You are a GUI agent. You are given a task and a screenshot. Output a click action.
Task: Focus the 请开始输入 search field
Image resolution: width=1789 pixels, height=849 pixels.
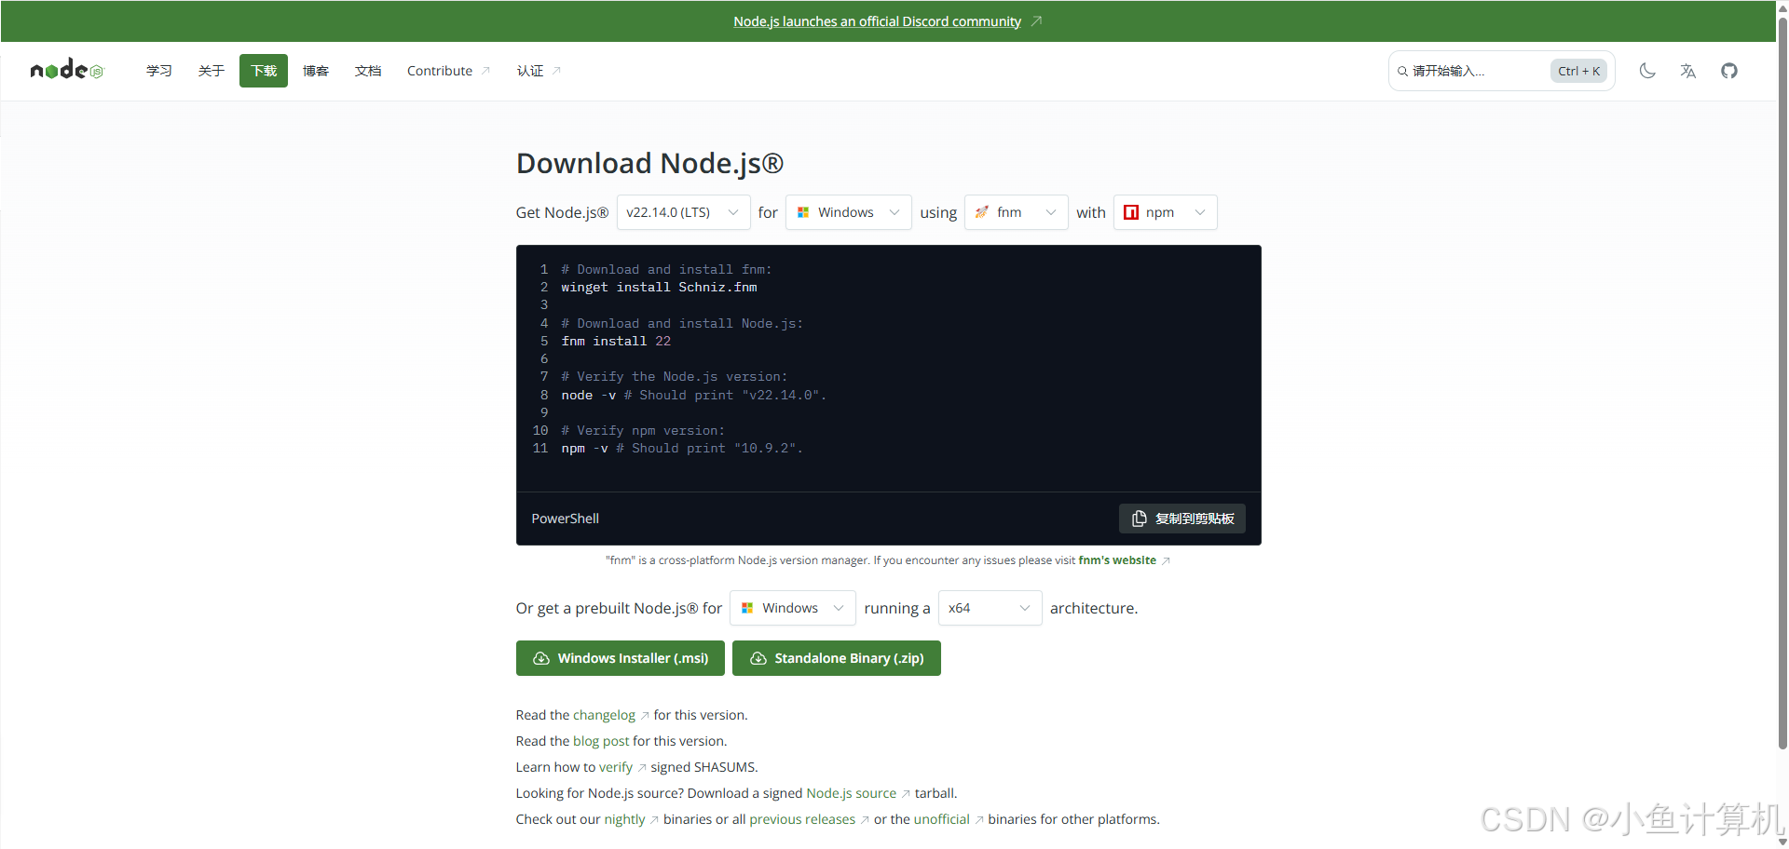[x=1501, y=71]
